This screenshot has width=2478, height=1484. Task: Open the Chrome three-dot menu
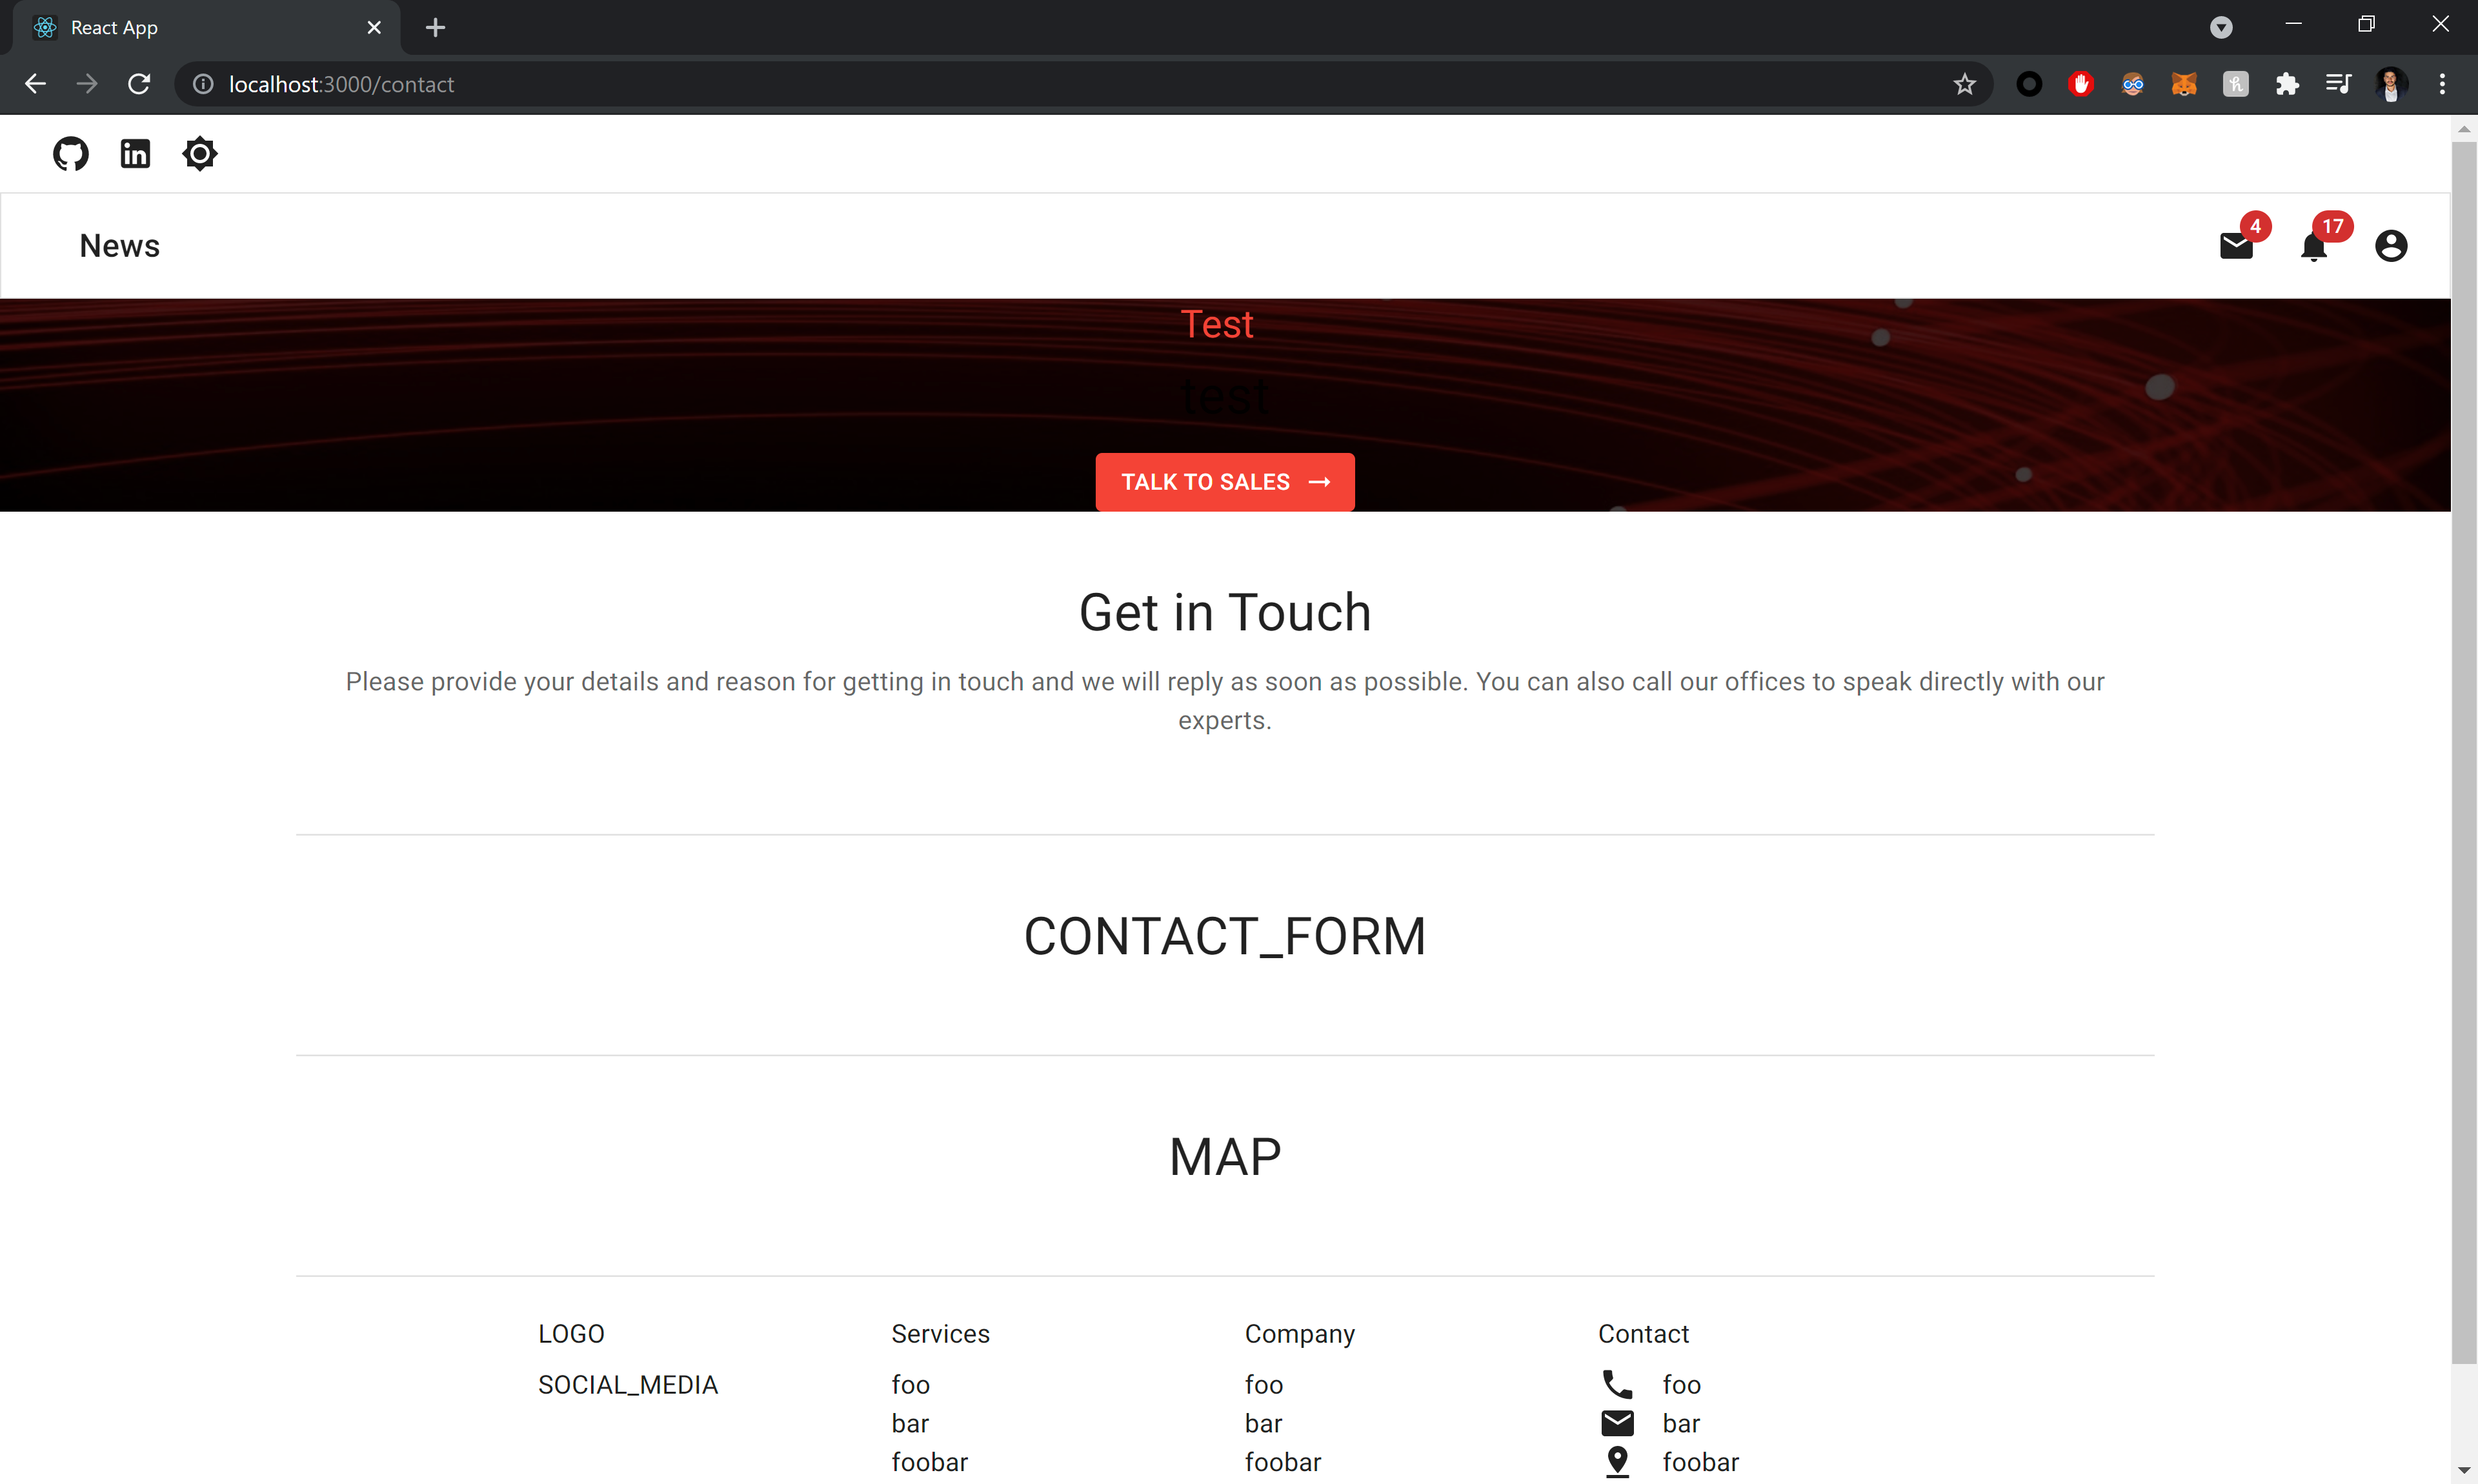coord(2443,84)
